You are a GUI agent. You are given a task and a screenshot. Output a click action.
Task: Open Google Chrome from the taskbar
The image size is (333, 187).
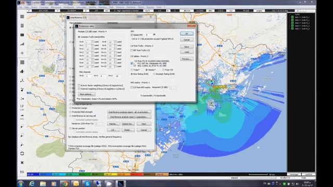coord(65,183)
